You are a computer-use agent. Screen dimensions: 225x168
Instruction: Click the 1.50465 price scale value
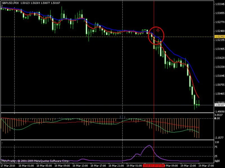[220, 94]
